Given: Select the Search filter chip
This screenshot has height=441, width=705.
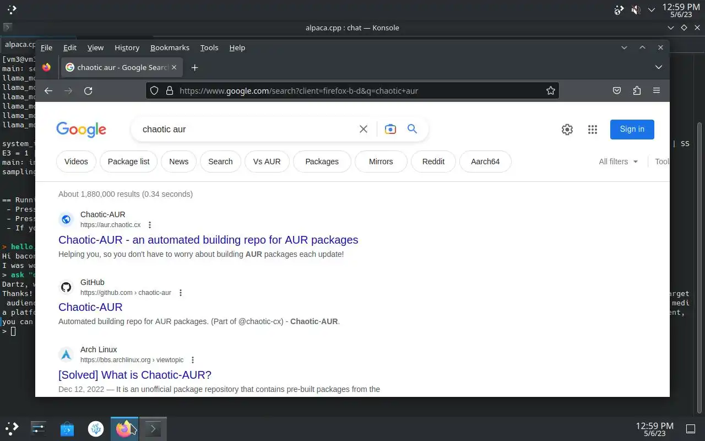Looking at the screenshot, I should click(x=220, y=162).
